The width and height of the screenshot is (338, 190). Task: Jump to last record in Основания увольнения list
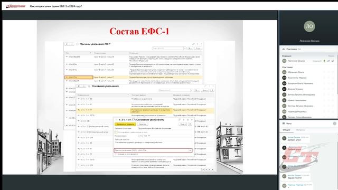(212, 169)
